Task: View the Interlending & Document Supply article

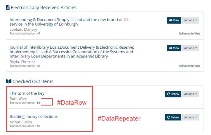Action: (x=174, y=20)
